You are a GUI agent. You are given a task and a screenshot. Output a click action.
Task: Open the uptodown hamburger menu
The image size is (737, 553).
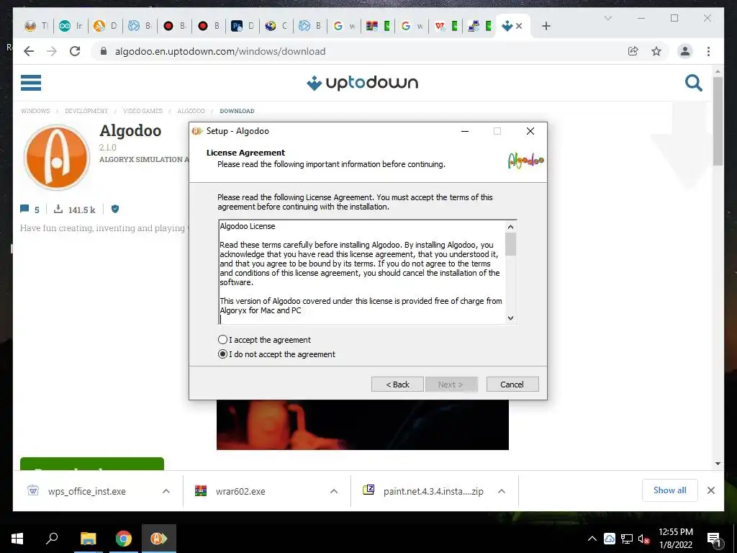(31, 83)
